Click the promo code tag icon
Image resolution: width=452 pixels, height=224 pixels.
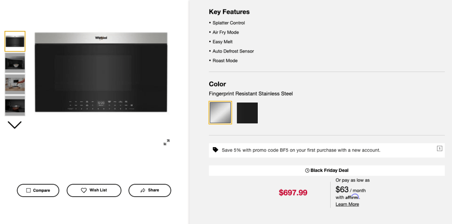[x=215, y=150]
